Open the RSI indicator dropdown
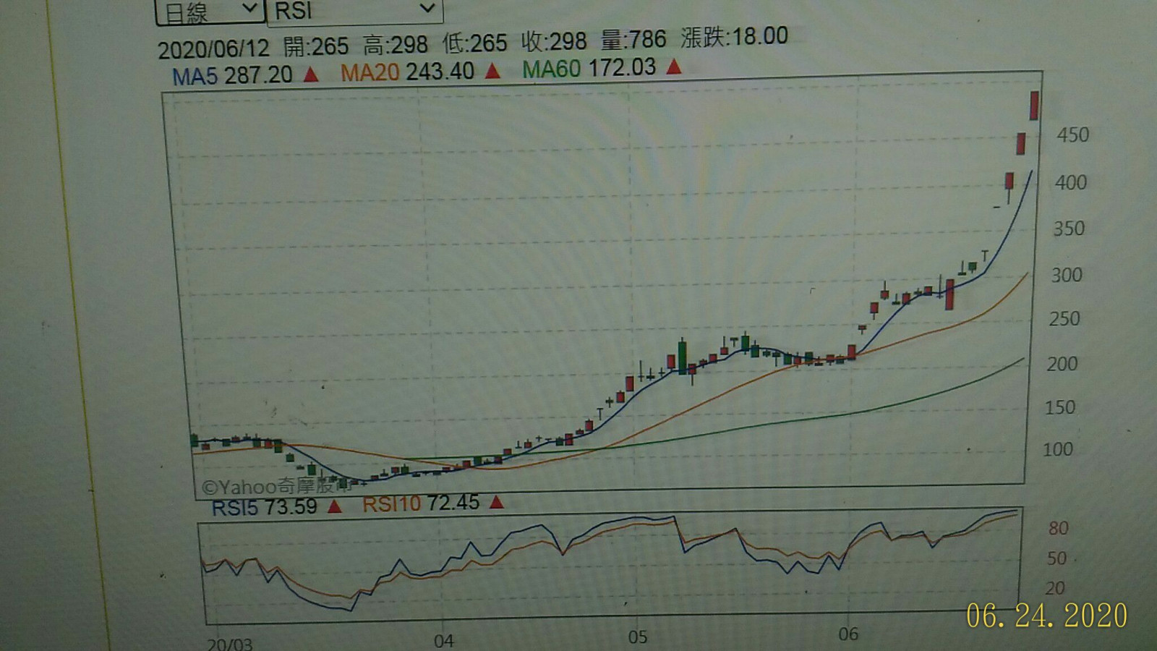 pos(354,10)
